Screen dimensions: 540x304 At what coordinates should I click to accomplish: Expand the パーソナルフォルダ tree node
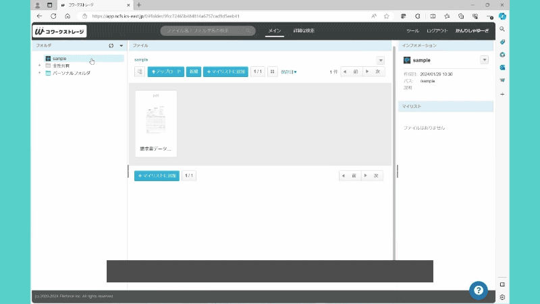[x=40, y=73]
